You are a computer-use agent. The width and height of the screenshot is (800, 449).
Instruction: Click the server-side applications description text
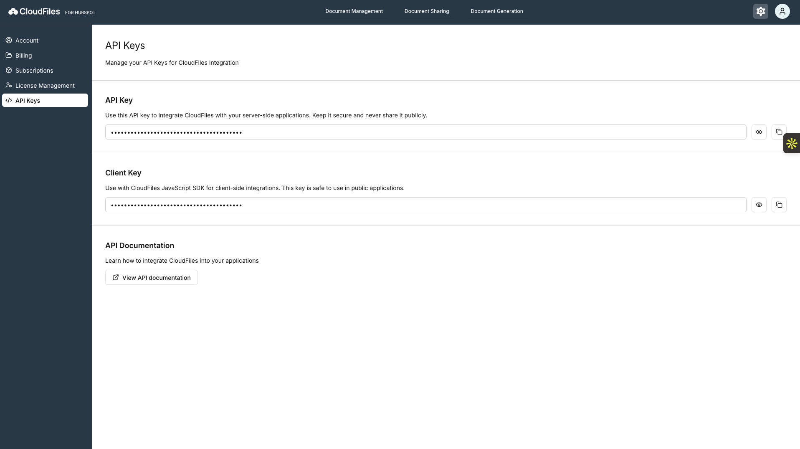click(x=266, y=115)
